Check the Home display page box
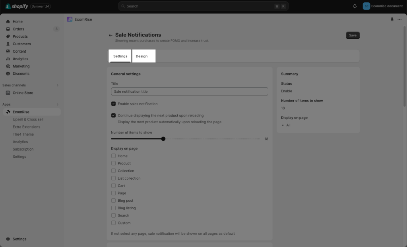Viewport: 407px width, 247px height. click(x=113, y=156)
